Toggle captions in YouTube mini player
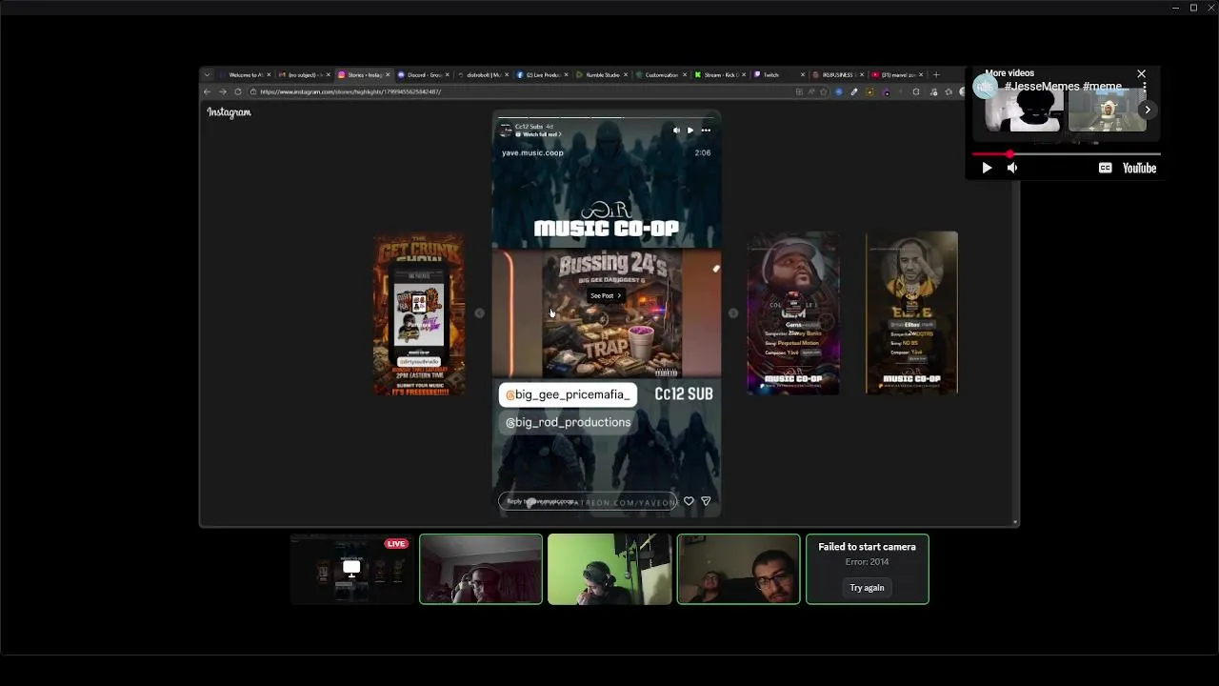1219x686 pixels. [x=1105, y=168]
